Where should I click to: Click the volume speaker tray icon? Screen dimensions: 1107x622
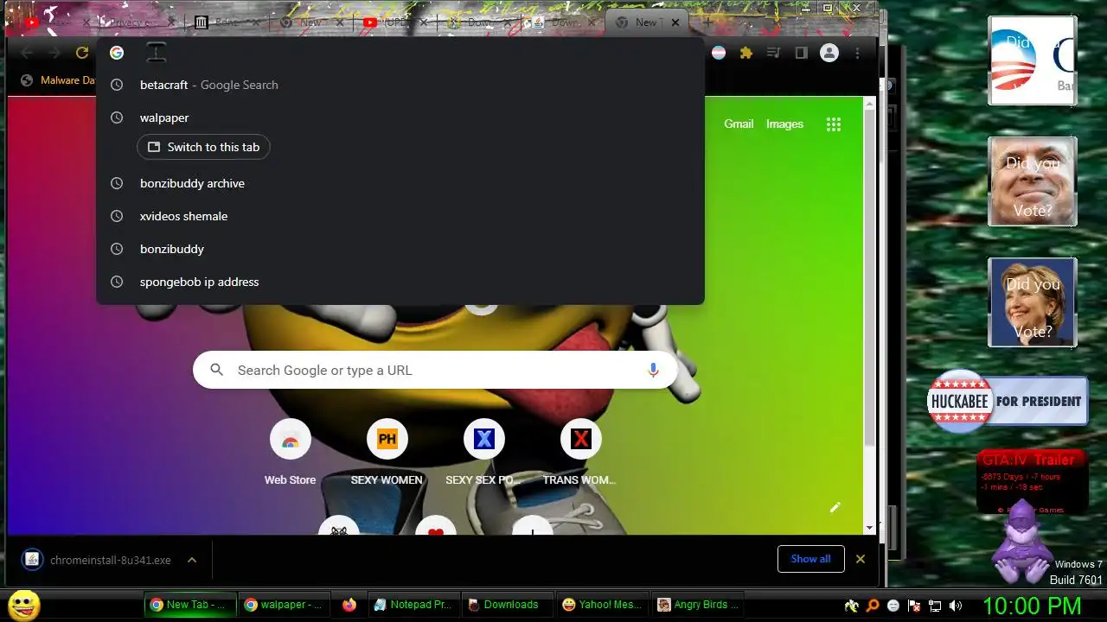click(956, 606)
